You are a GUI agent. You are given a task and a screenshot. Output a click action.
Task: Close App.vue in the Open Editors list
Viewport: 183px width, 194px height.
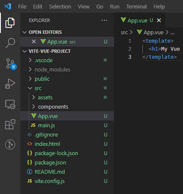[34, 41]
